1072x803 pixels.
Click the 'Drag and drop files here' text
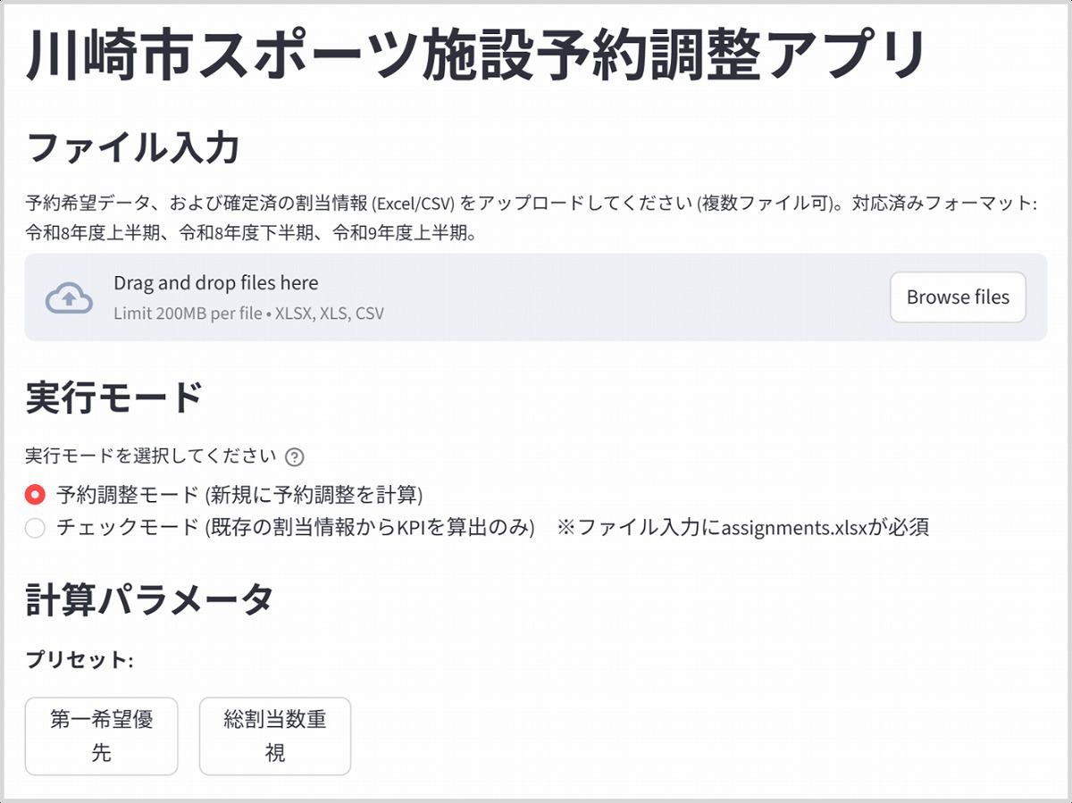(x=215, y=283)
